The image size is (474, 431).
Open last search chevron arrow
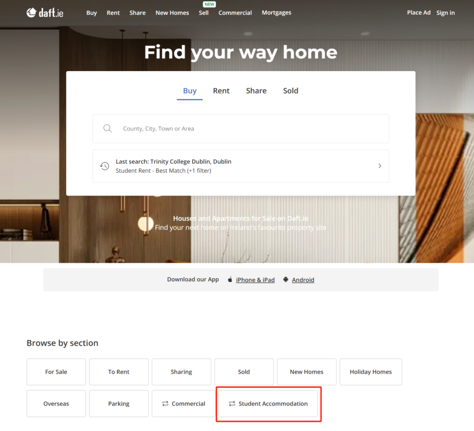pos(380,166)
